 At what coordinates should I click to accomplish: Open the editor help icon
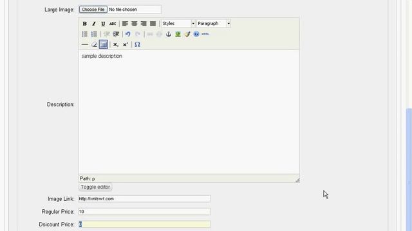[x=196, y=34]
